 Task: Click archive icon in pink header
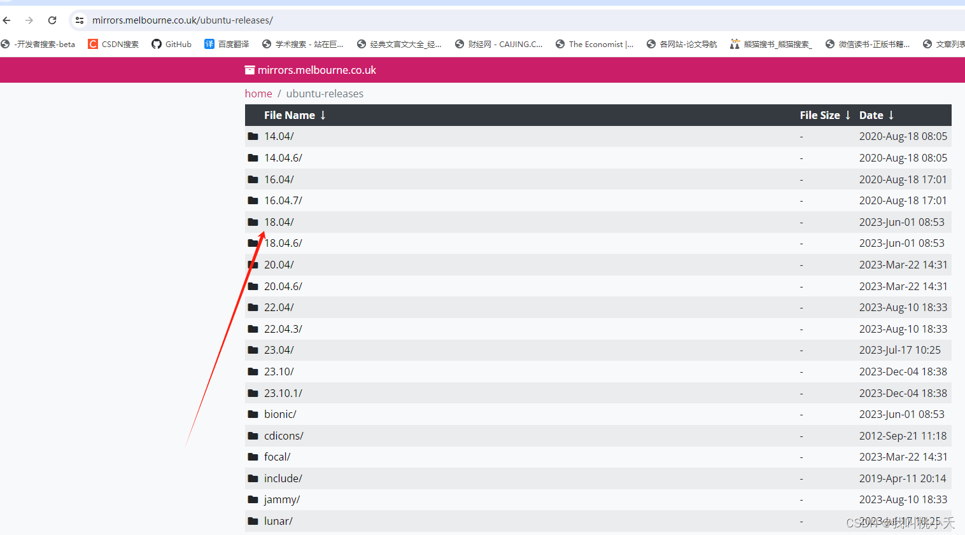[x=250, y=70]
